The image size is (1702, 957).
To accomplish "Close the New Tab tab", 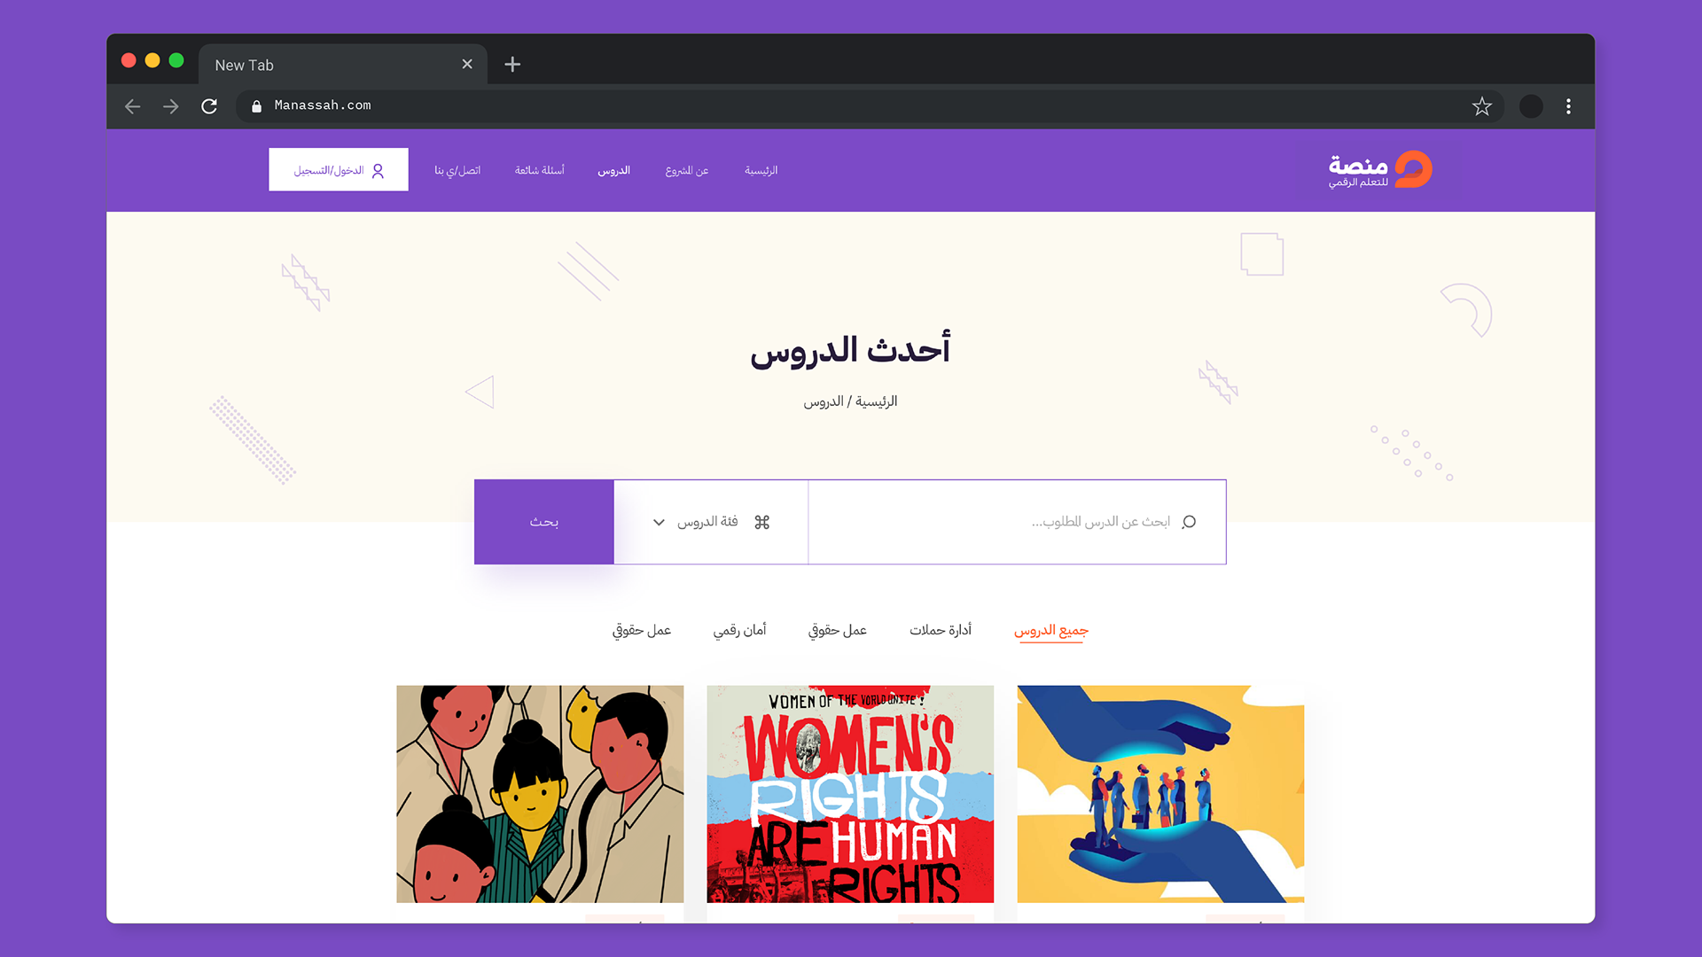I will tap(467, 64).
